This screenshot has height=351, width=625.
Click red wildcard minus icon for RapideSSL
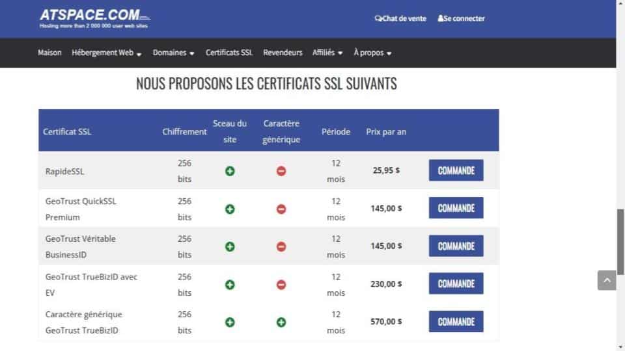coord(281,171)
